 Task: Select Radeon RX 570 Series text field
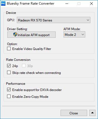click(35, 20)
